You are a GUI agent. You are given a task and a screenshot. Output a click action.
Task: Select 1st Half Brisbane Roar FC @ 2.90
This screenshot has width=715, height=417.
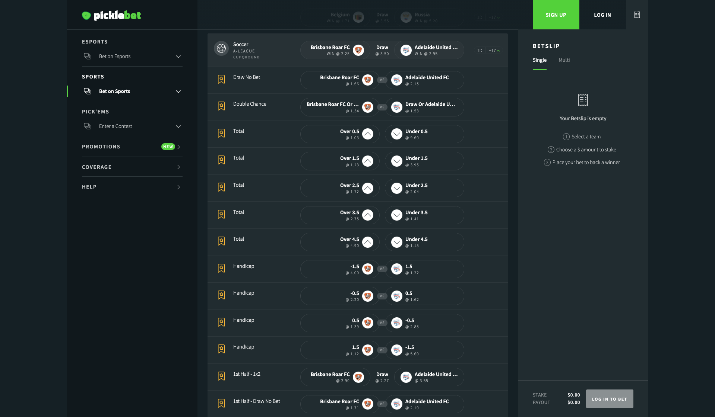(335, 377)
